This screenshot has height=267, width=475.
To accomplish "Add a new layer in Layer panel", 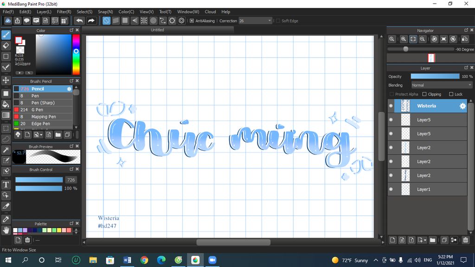I will (392, 240).
